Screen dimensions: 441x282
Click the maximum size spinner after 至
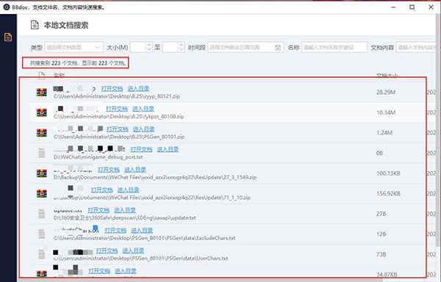173,48
